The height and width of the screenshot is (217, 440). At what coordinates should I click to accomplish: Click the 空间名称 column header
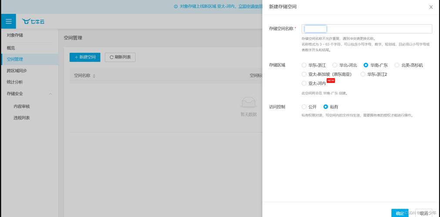click(x=82, y=76)
